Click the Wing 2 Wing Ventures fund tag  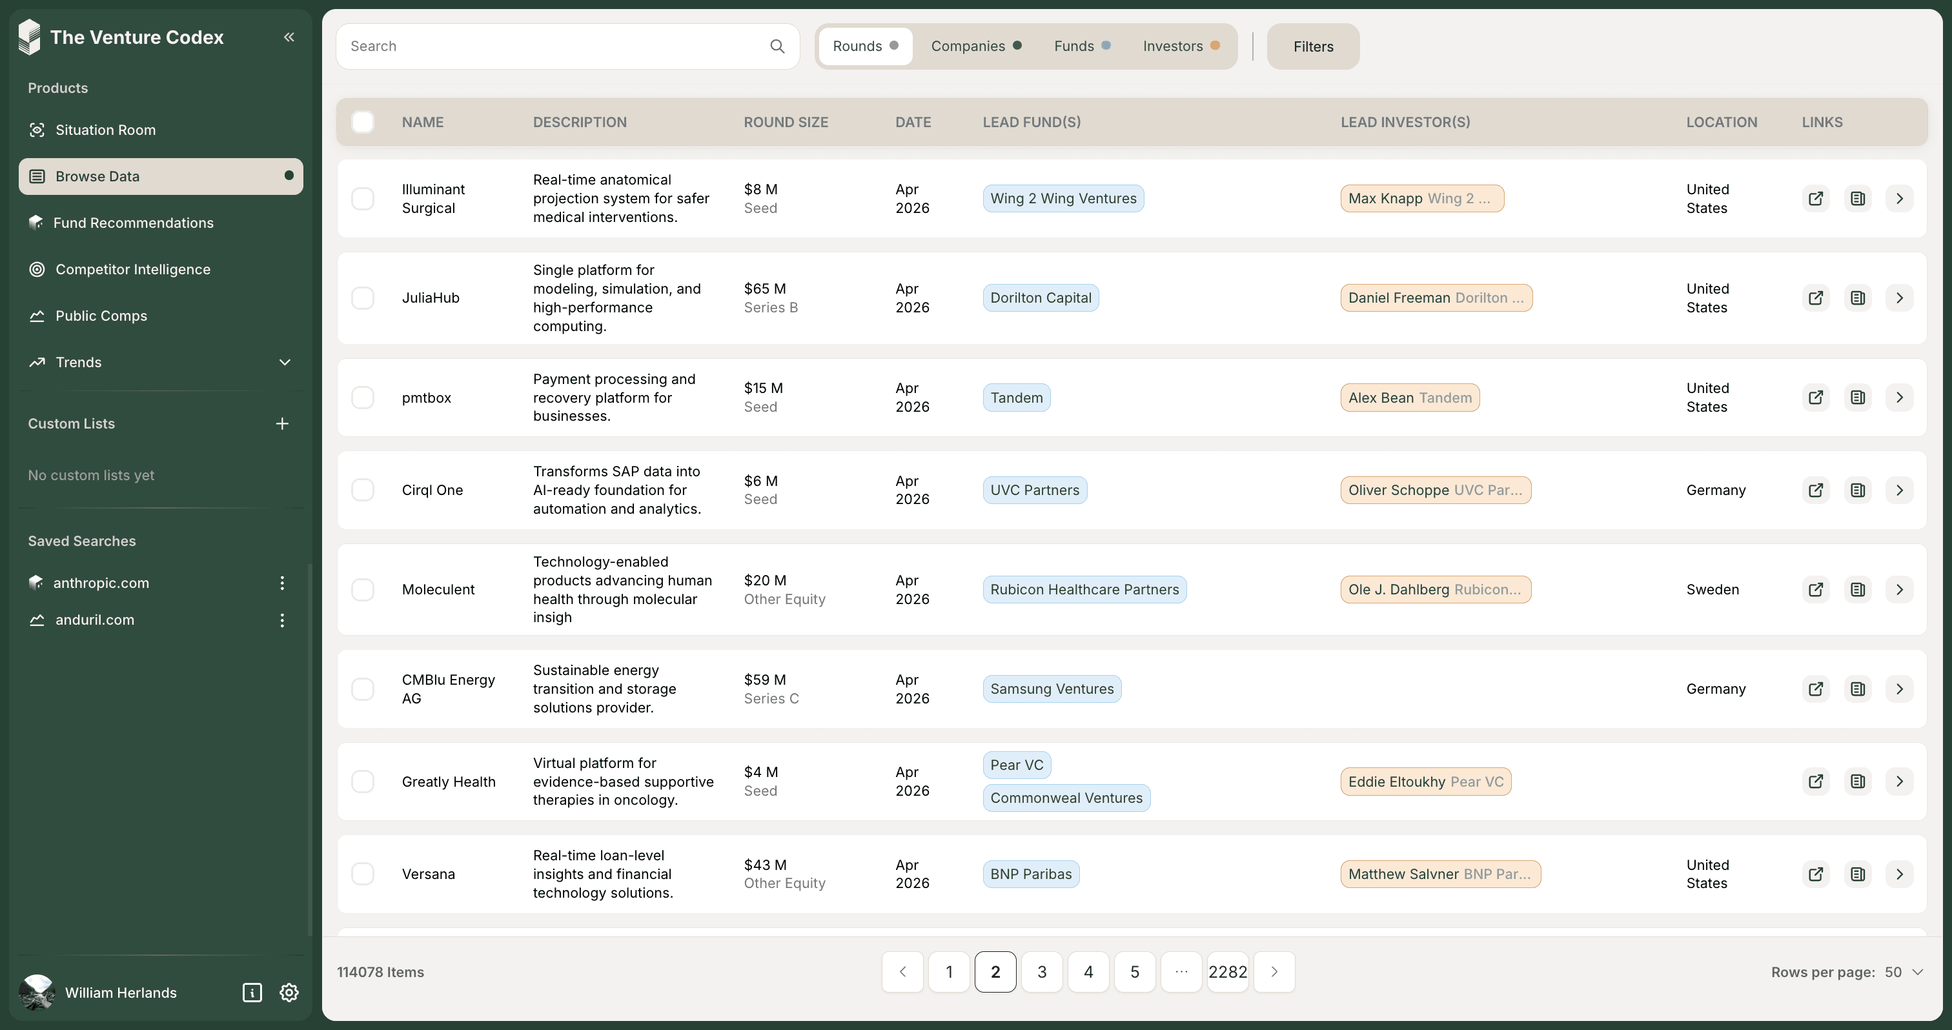tap(1063, 198)
